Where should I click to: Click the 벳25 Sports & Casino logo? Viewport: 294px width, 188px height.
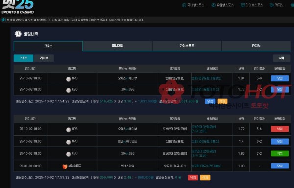click(18, 7)
